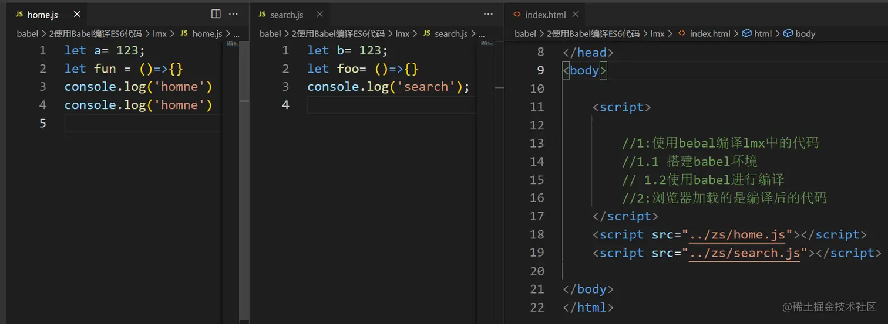
Task: Click the body symbol icon in breadcrumbs
Action: click(788, 33)
